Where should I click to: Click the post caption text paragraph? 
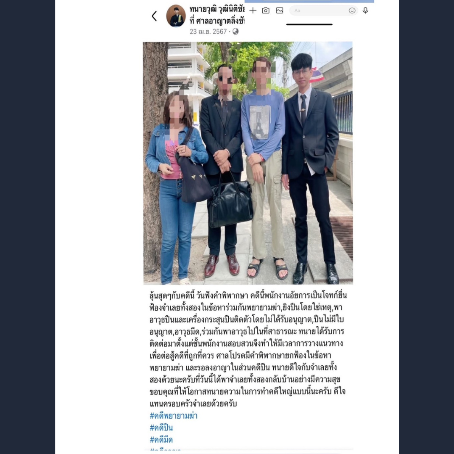(x=248, y=349)
